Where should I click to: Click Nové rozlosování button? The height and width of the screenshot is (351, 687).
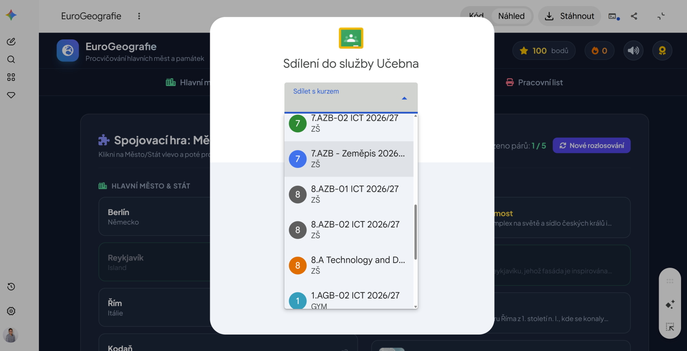(x=592, y=146)
